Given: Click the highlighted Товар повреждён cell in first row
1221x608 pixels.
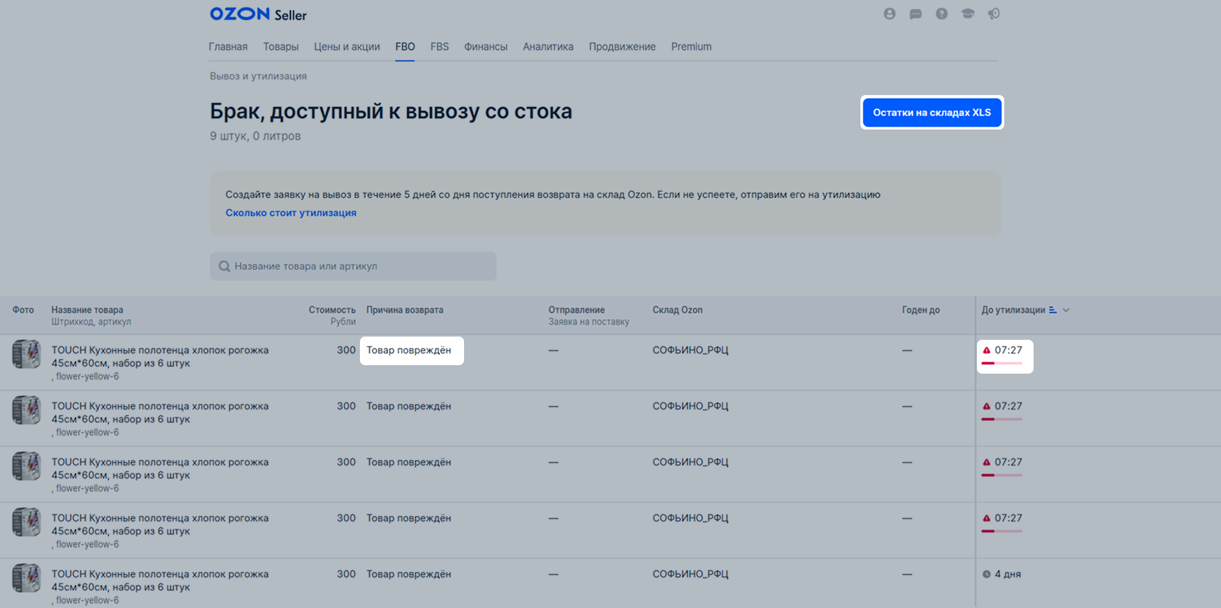Looking at the screenshot, I should click(411, 351).
